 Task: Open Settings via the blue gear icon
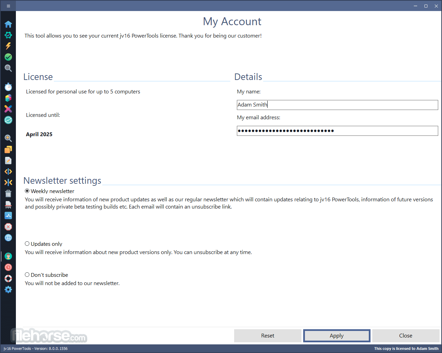(8, 290)
